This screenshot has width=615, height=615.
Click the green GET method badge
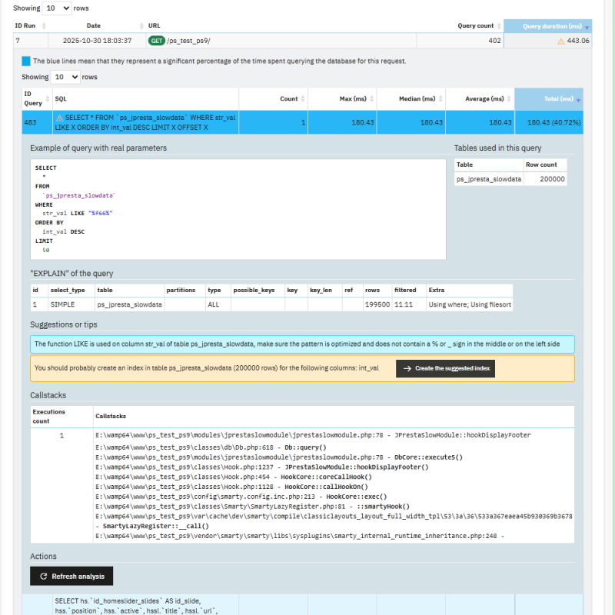(156, 41)
